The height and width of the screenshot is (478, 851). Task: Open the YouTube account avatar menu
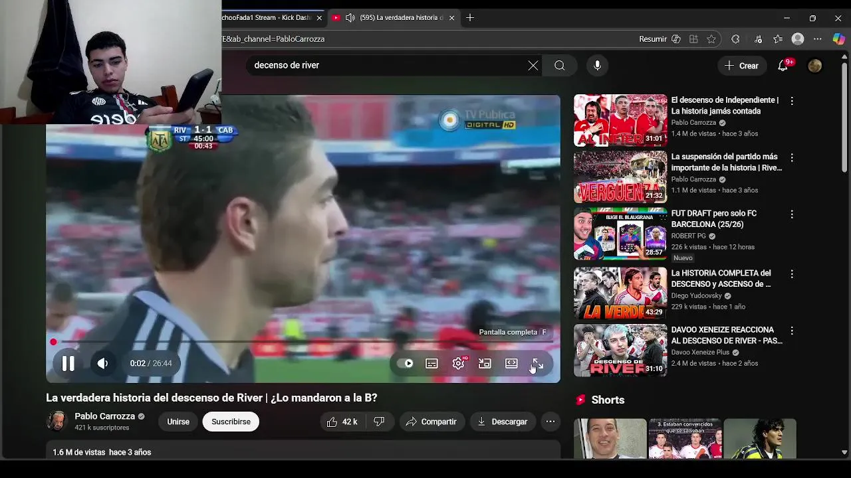[x=814, y=66]
